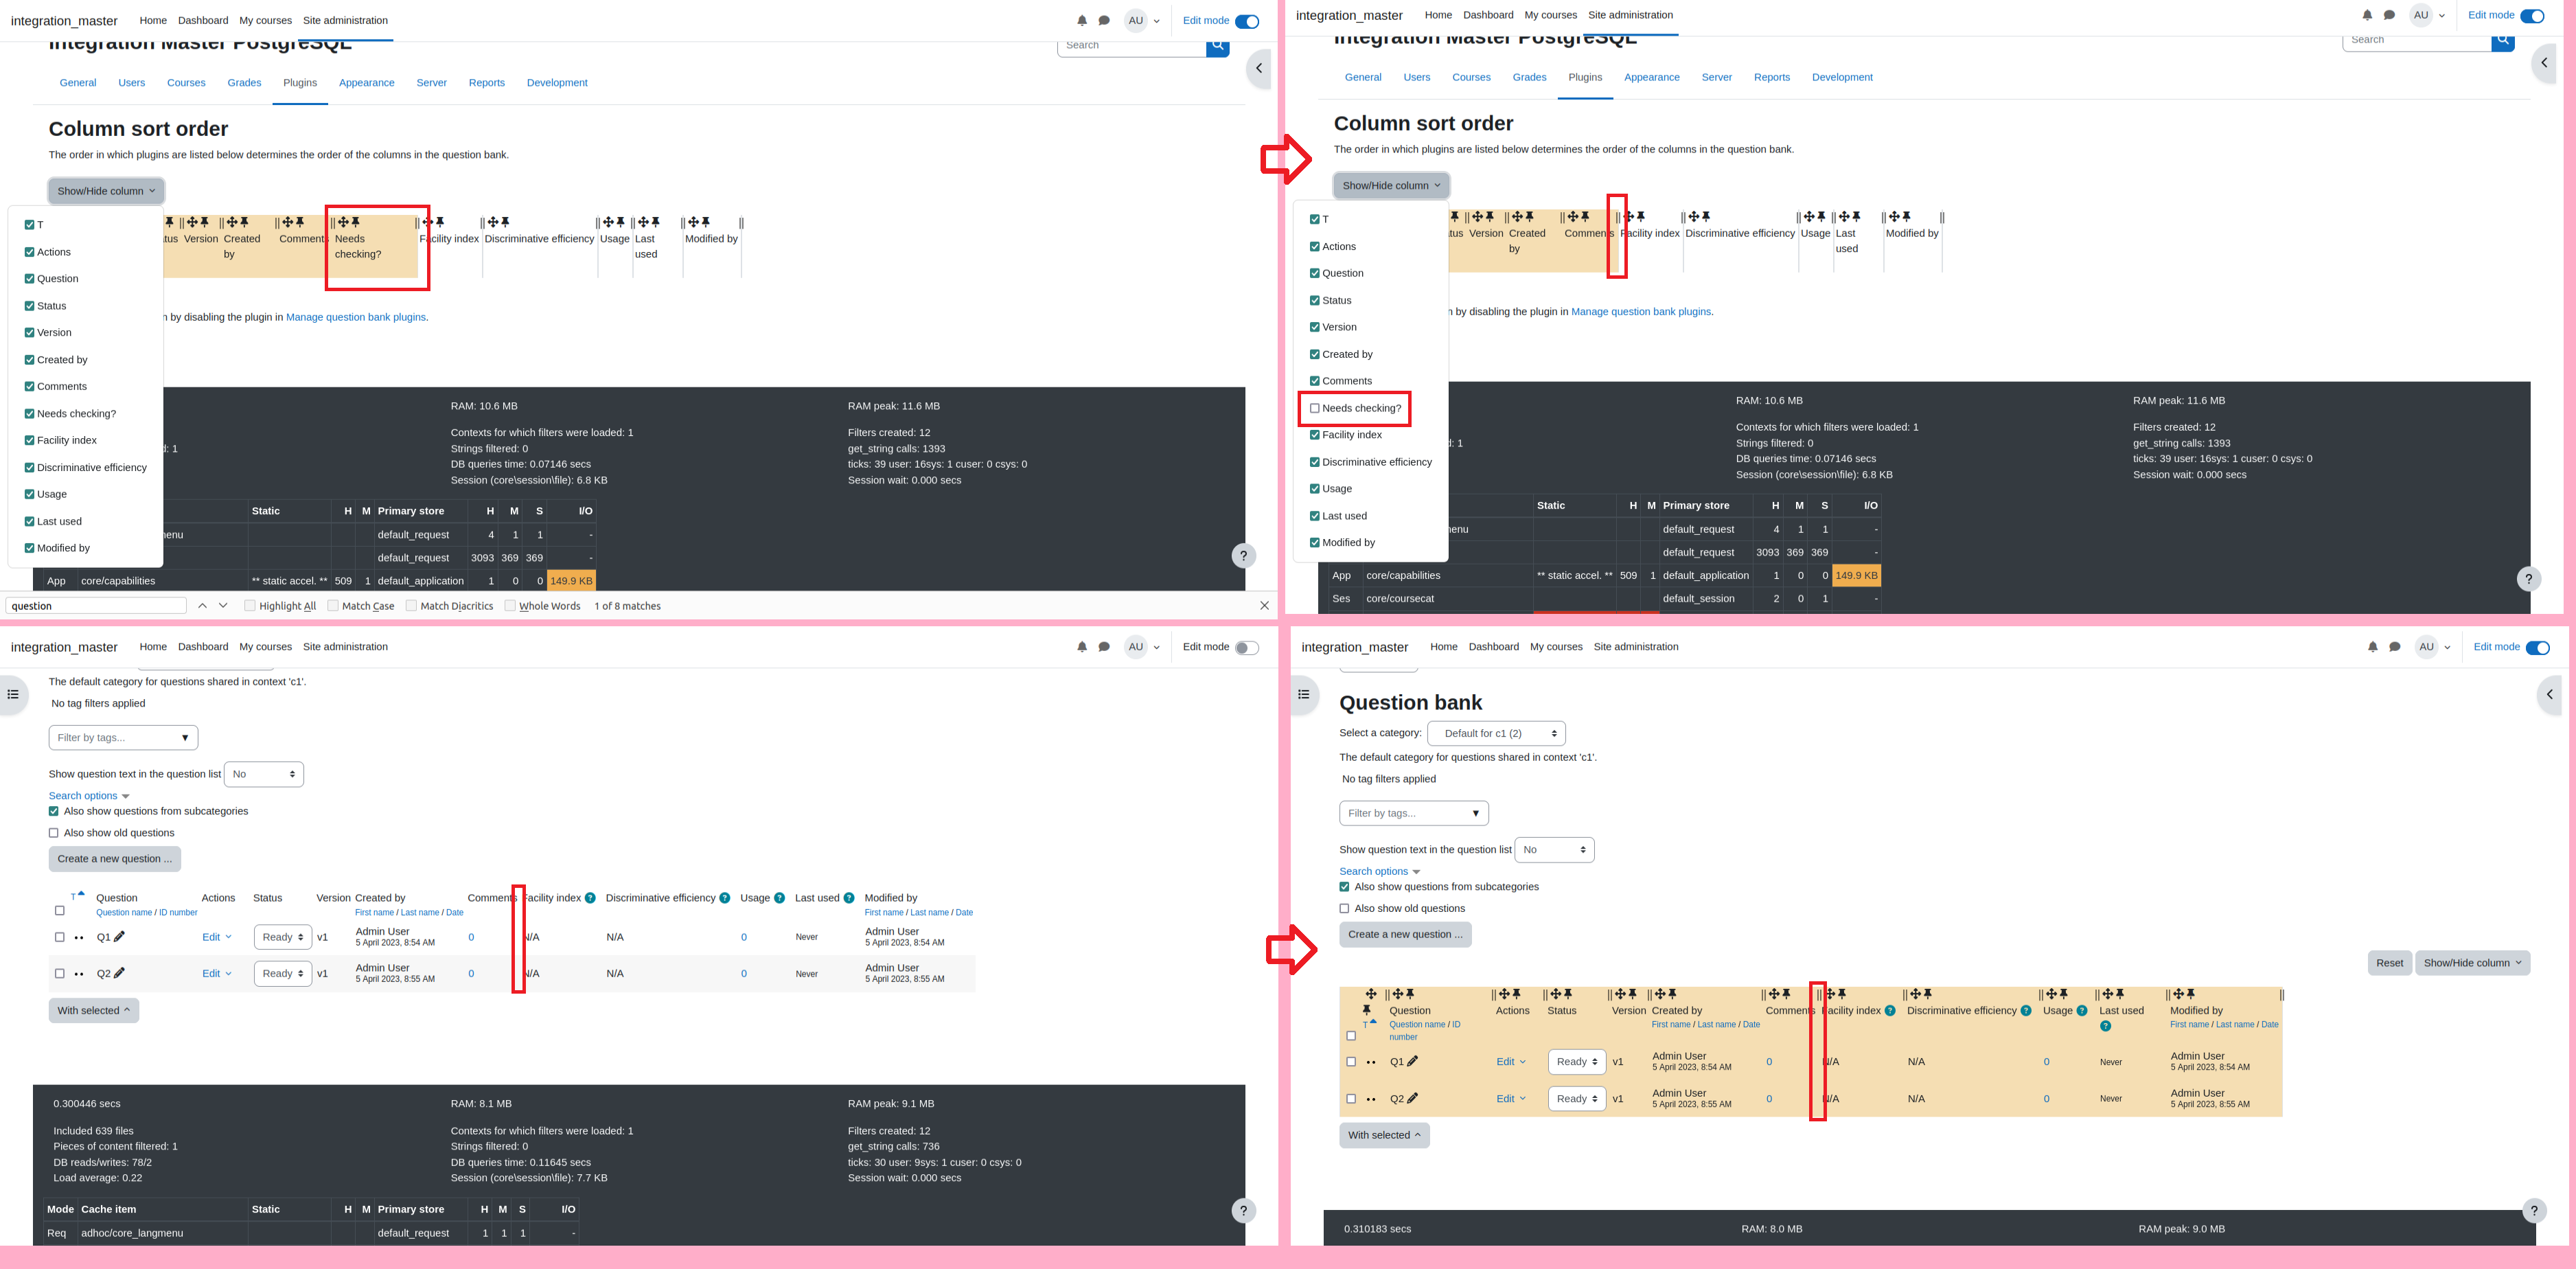
Task: Go to Dashboard in bottom-left screenshot navbar
Action: click(x=203, y=647)
